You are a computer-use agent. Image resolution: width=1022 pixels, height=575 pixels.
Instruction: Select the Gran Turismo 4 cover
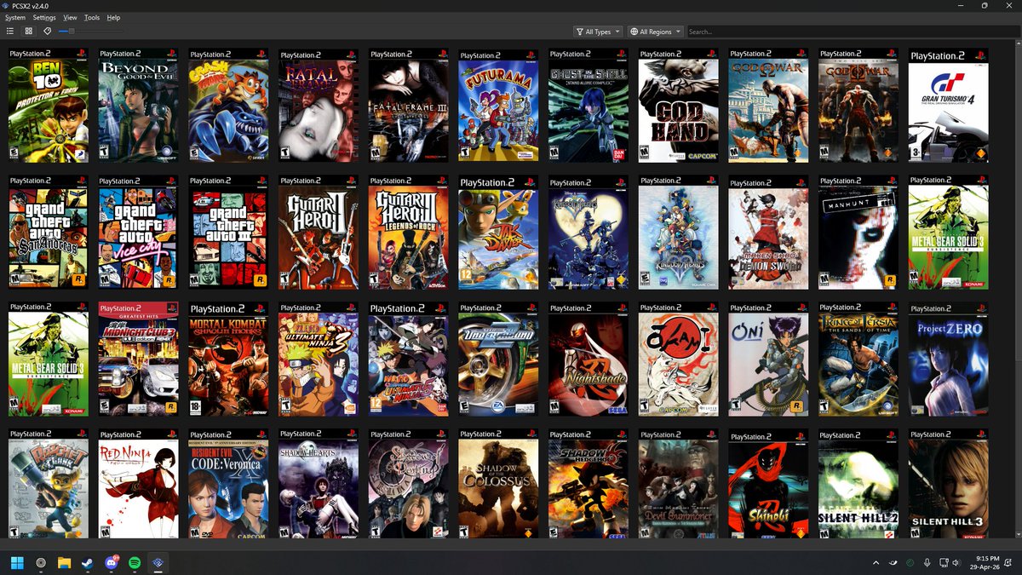tap(949, 106)
